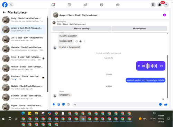Open the volume control in tray

[154, 119]
